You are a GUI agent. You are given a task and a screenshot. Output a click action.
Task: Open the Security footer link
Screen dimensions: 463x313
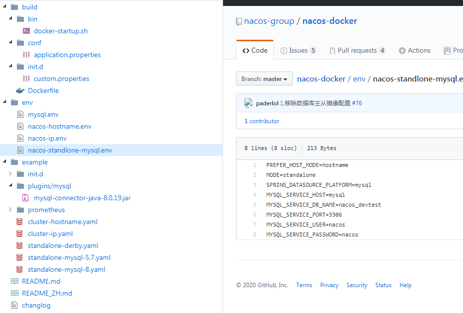coord(356,285)
